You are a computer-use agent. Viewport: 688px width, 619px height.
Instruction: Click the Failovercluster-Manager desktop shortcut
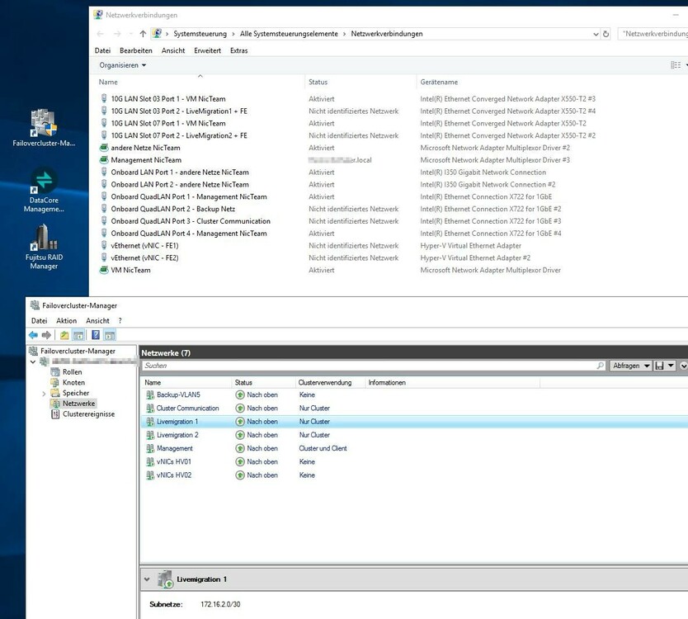coord(44,124)
